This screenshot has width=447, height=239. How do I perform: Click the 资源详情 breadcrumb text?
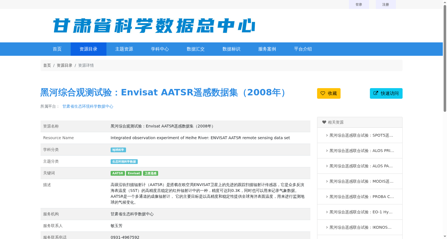point(86,65)
